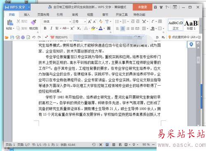The image size is (206, 151).
Task: Redo the action arrow icon
Action: pyautogui.click(x=39, y=37)
